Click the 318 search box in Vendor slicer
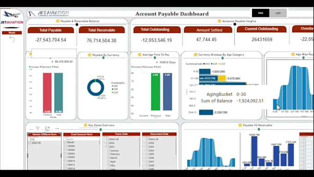The image size is (314, 177). (x=44, y=139)
